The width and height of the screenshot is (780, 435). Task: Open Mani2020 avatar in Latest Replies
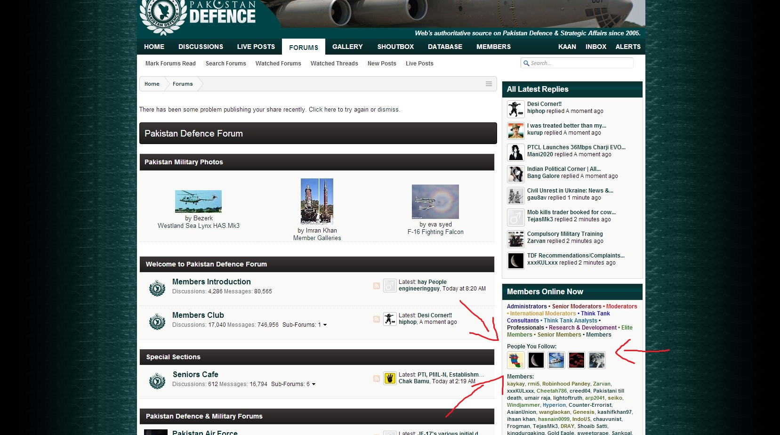point(516,152)
